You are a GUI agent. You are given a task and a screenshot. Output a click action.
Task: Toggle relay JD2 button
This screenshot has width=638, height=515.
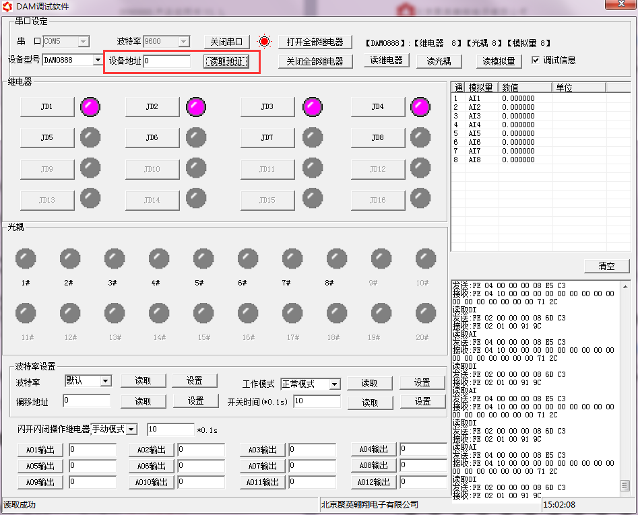coord(152,107)
